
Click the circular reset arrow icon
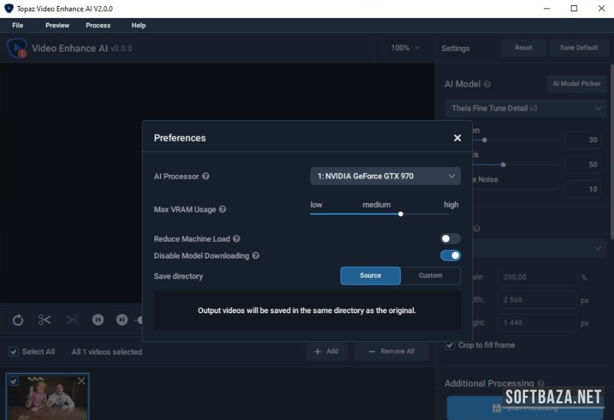(x=18, y=320)
